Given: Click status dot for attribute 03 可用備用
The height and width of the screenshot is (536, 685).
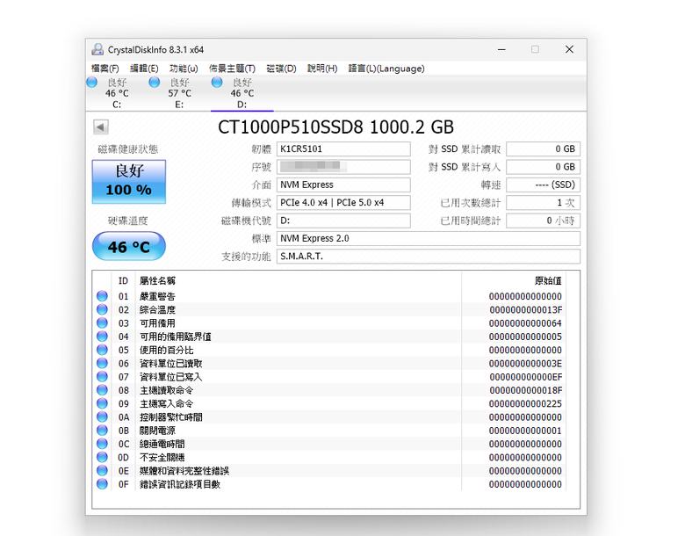Looking at the screenshot, I should (102, 323).
